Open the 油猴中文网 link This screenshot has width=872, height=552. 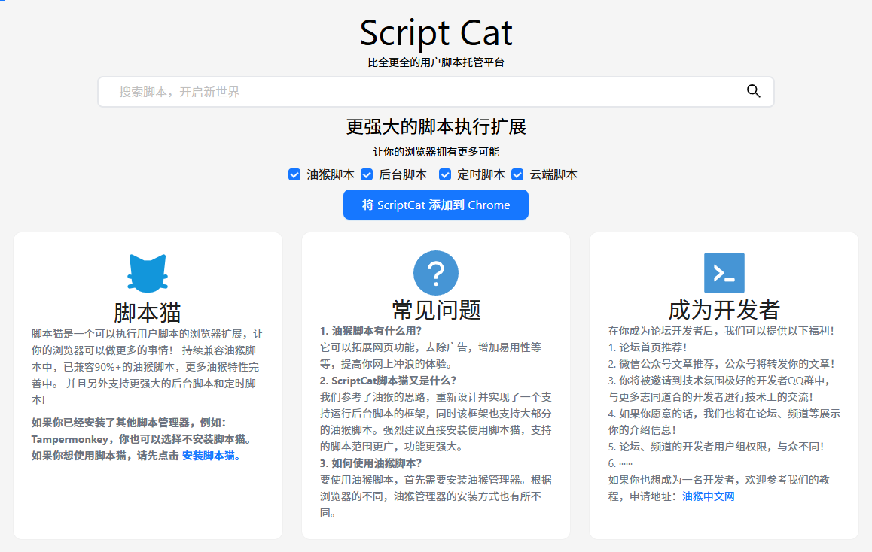709,496
